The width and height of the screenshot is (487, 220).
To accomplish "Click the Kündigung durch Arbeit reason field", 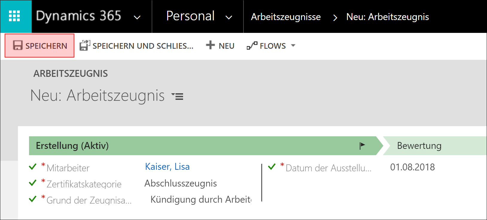I will tap(200, 199).
